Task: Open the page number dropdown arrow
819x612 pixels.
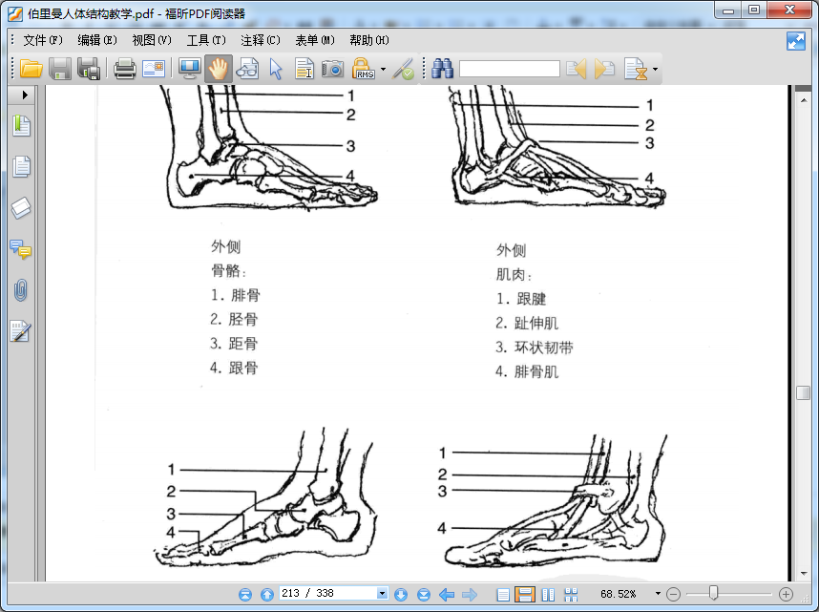Action: pos(383,593)
